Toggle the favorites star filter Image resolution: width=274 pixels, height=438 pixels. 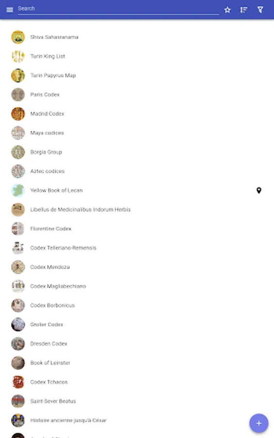227,10
